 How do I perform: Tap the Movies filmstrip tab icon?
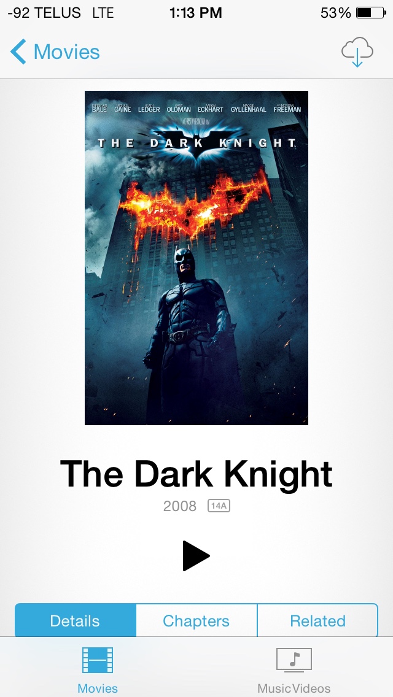click(98, 660)
